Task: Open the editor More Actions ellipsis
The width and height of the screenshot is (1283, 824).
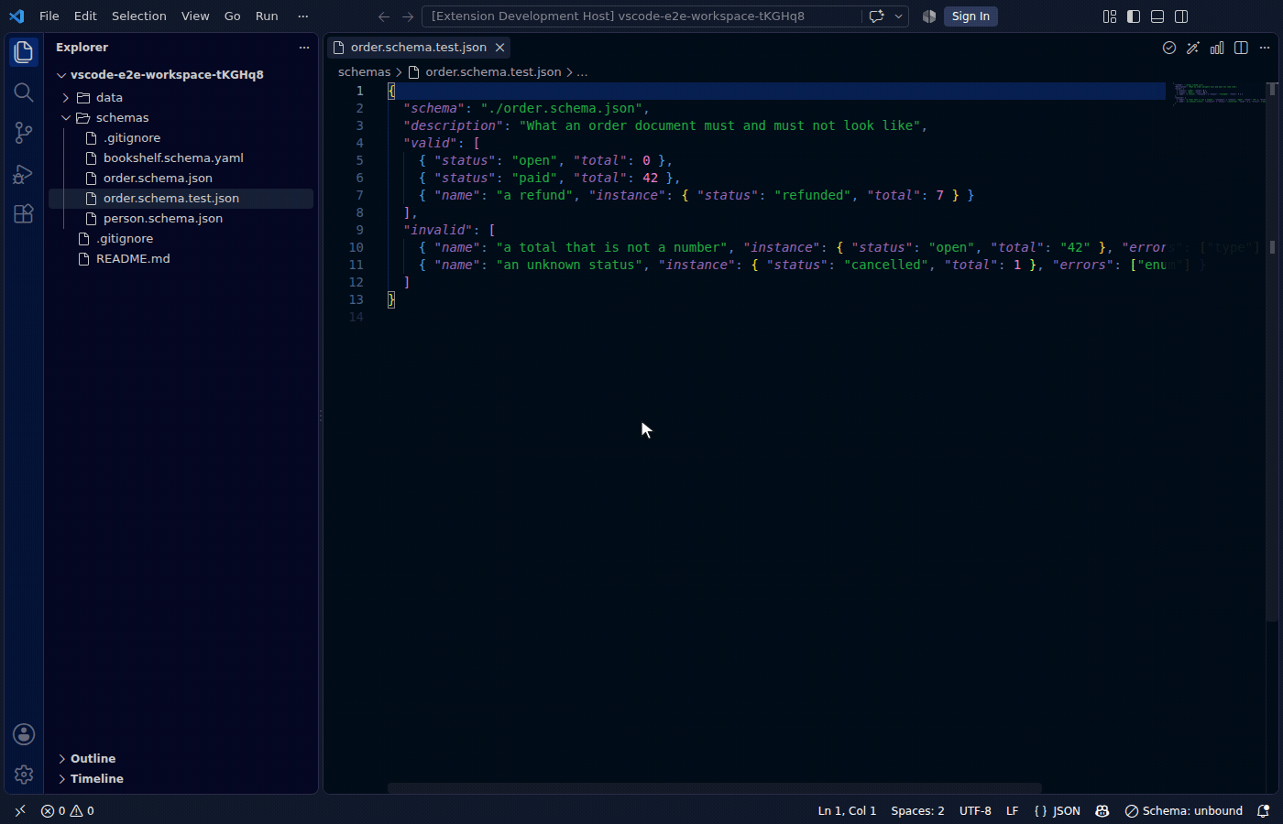Action: coord(1265,48)
